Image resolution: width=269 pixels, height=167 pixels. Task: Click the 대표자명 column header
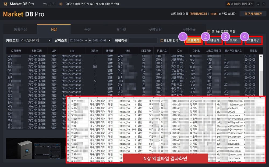[x=146, y=51]
